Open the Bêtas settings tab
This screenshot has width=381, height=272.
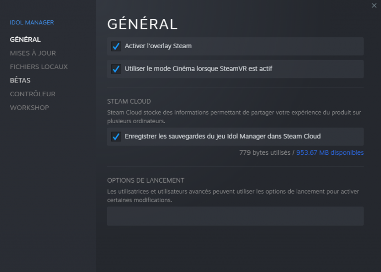(20, 80)
